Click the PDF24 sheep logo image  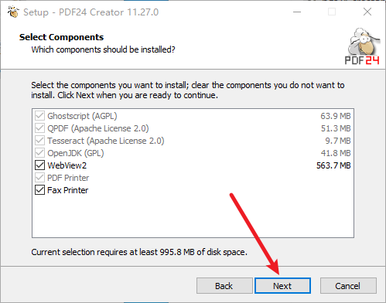tap(362, 46)
